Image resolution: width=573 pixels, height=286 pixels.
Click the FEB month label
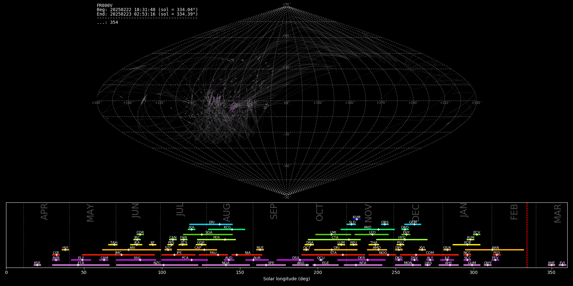[x=514, y=212]
